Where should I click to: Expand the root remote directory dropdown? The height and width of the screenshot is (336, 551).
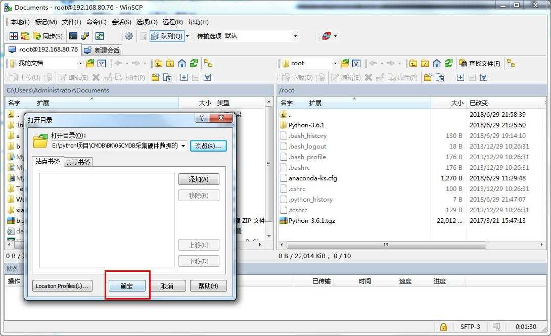[335, 63]
